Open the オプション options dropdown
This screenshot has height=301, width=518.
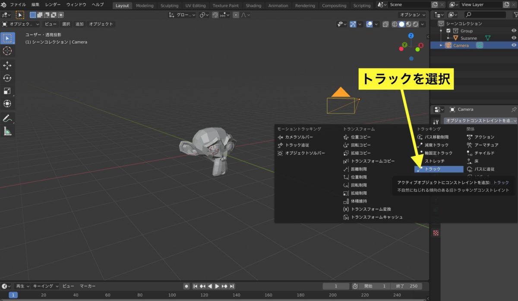(x=412, y=15)
